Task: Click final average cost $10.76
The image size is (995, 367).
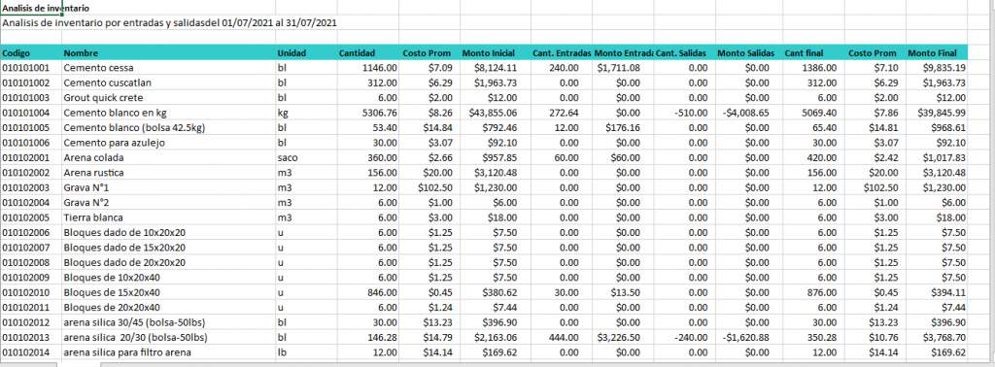Action: (875, 337)
